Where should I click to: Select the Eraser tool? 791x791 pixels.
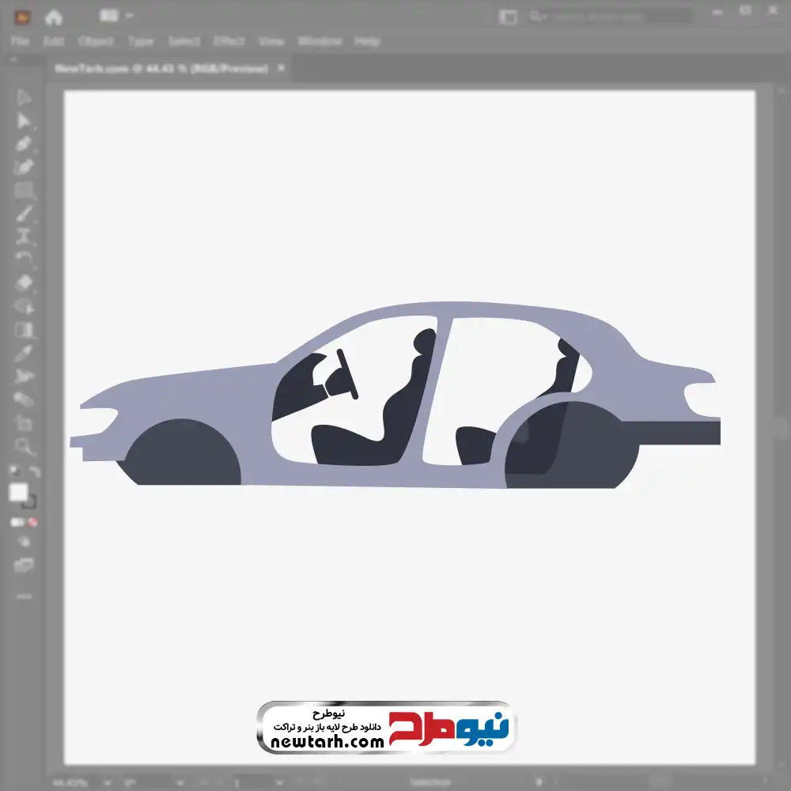pos(24,282)
